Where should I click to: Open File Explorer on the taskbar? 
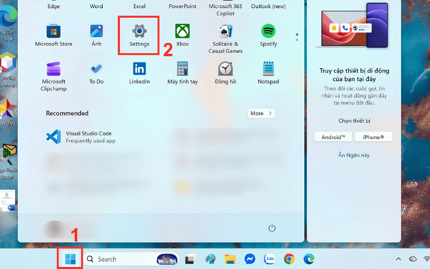click(230, 259)
